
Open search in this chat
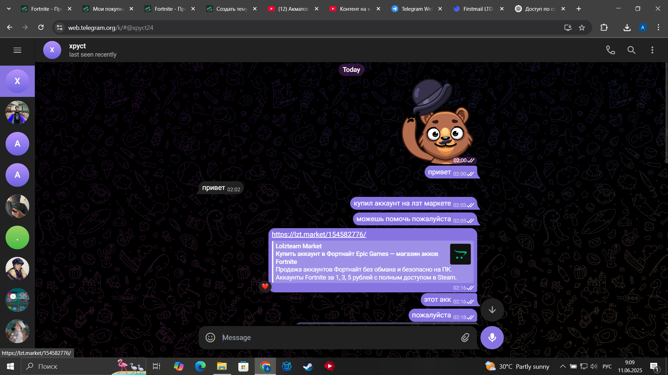click(631, 50)
